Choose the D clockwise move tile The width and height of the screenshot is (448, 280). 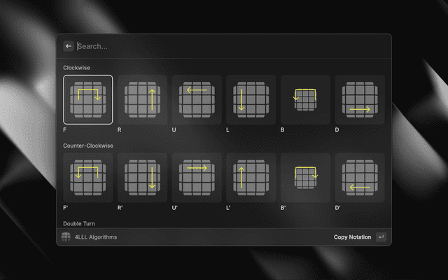point(360,99)
